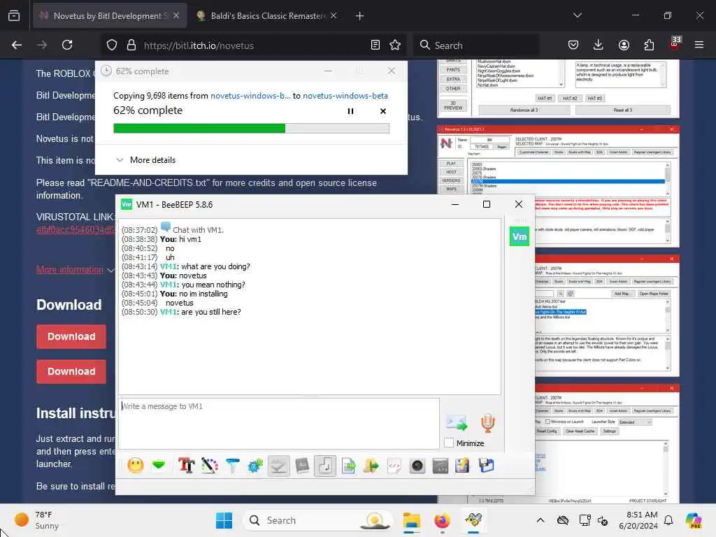Switch to Novetus by Bitl Development tab
This screenshot has width=716, height=537.
coord(110,15)
